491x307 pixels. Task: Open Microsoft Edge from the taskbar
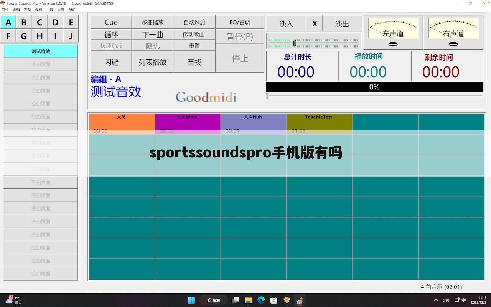261,300
